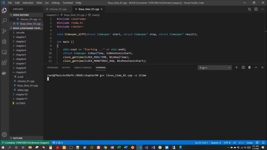
Task: Open the editor More Actions menu
Action: pyautogui.click(x=262, y=9)
